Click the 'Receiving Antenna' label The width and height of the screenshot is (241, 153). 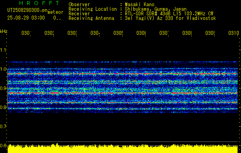92,18
